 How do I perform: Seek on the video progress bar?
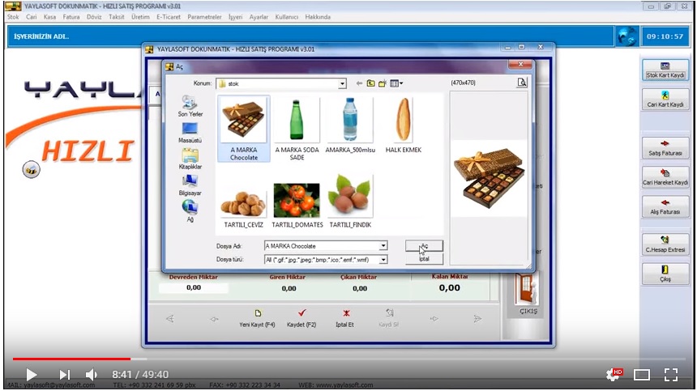(x=349, y=359)
